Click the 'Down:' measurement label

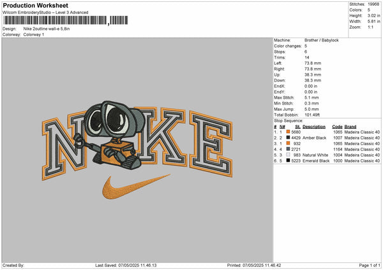click(x=280, y=80)
